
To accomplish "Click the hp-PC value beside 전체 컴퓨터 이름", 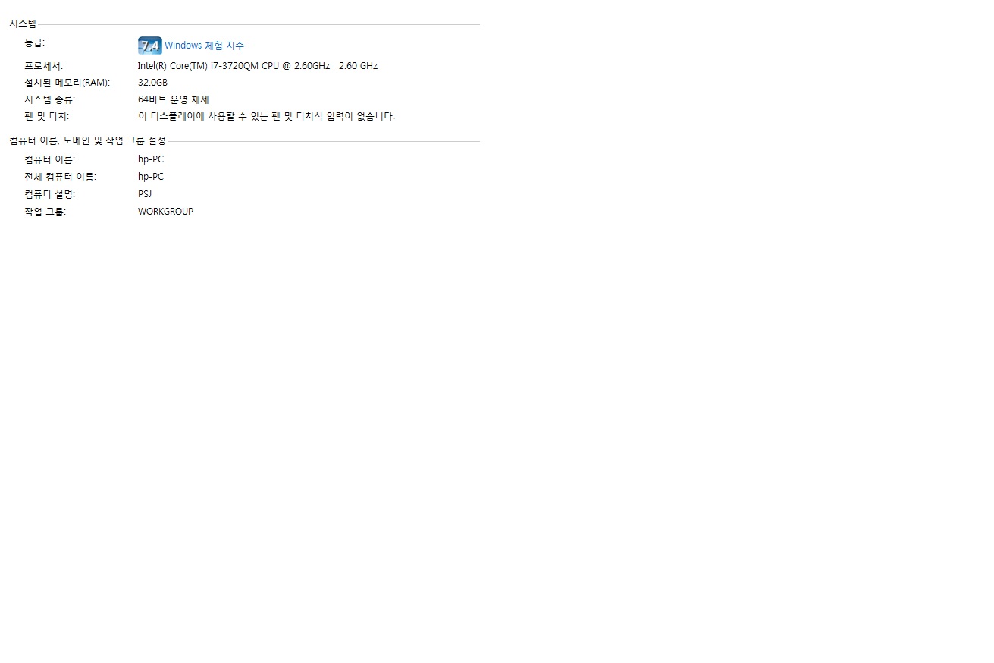I will point(151,177).
